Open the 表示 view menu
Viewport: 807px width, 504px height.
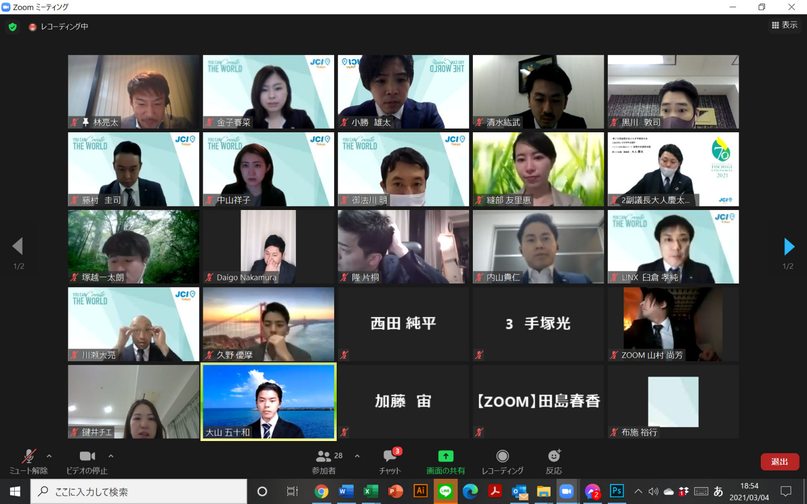click(x=784, y=25)
